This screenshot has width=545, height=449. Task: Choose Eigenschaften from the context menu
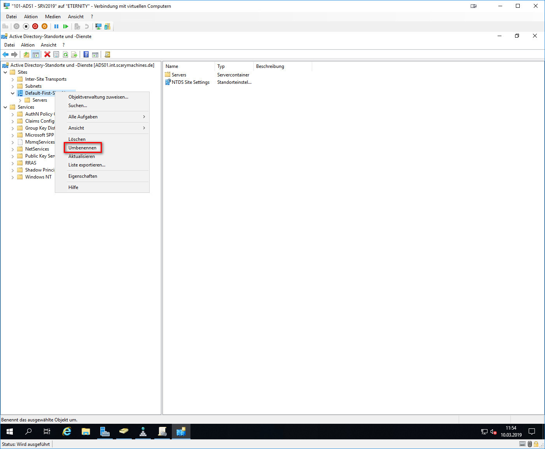[x=83, y=176]
